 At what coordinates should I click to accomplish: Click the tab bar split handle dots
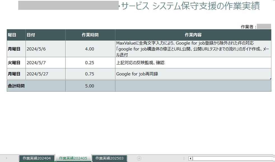184,158
